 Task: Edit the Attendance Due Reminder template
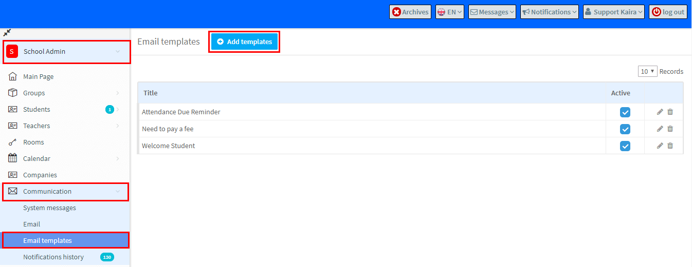[660, 112]
